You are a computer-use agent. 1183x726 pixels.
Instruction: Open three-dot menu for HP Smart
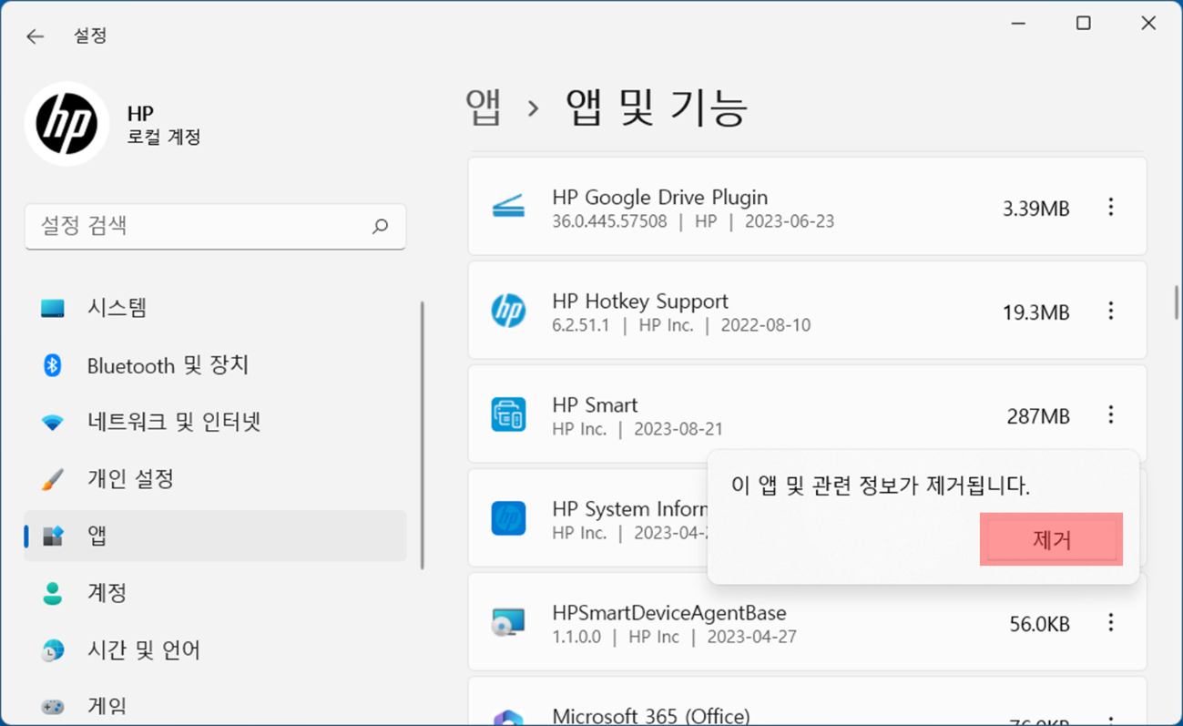[1110, 415]
